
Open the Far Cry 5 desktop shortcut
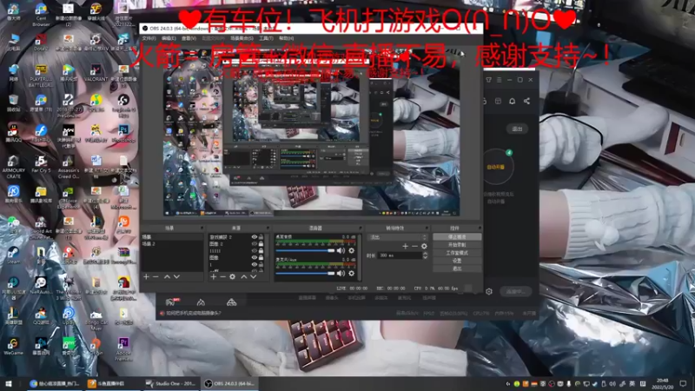pyautogui.click(x=41, y=164)
